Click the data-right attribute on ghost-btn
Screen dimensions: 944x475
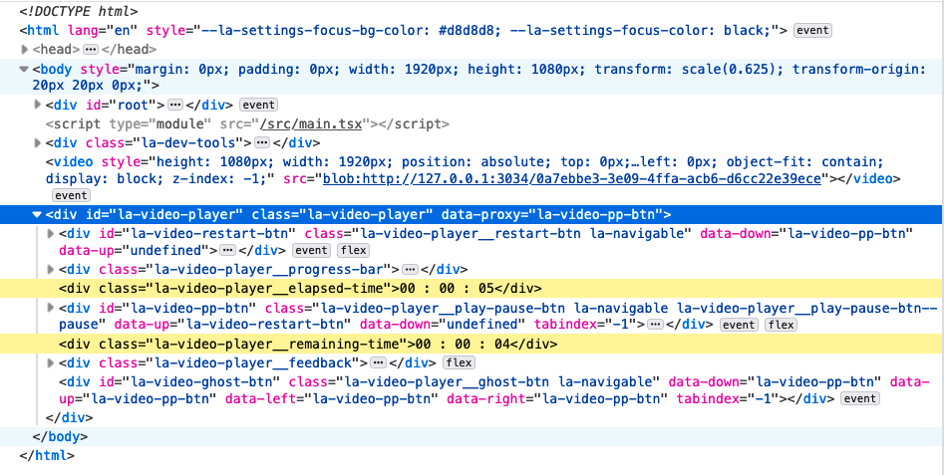click(x=555, y=398)
